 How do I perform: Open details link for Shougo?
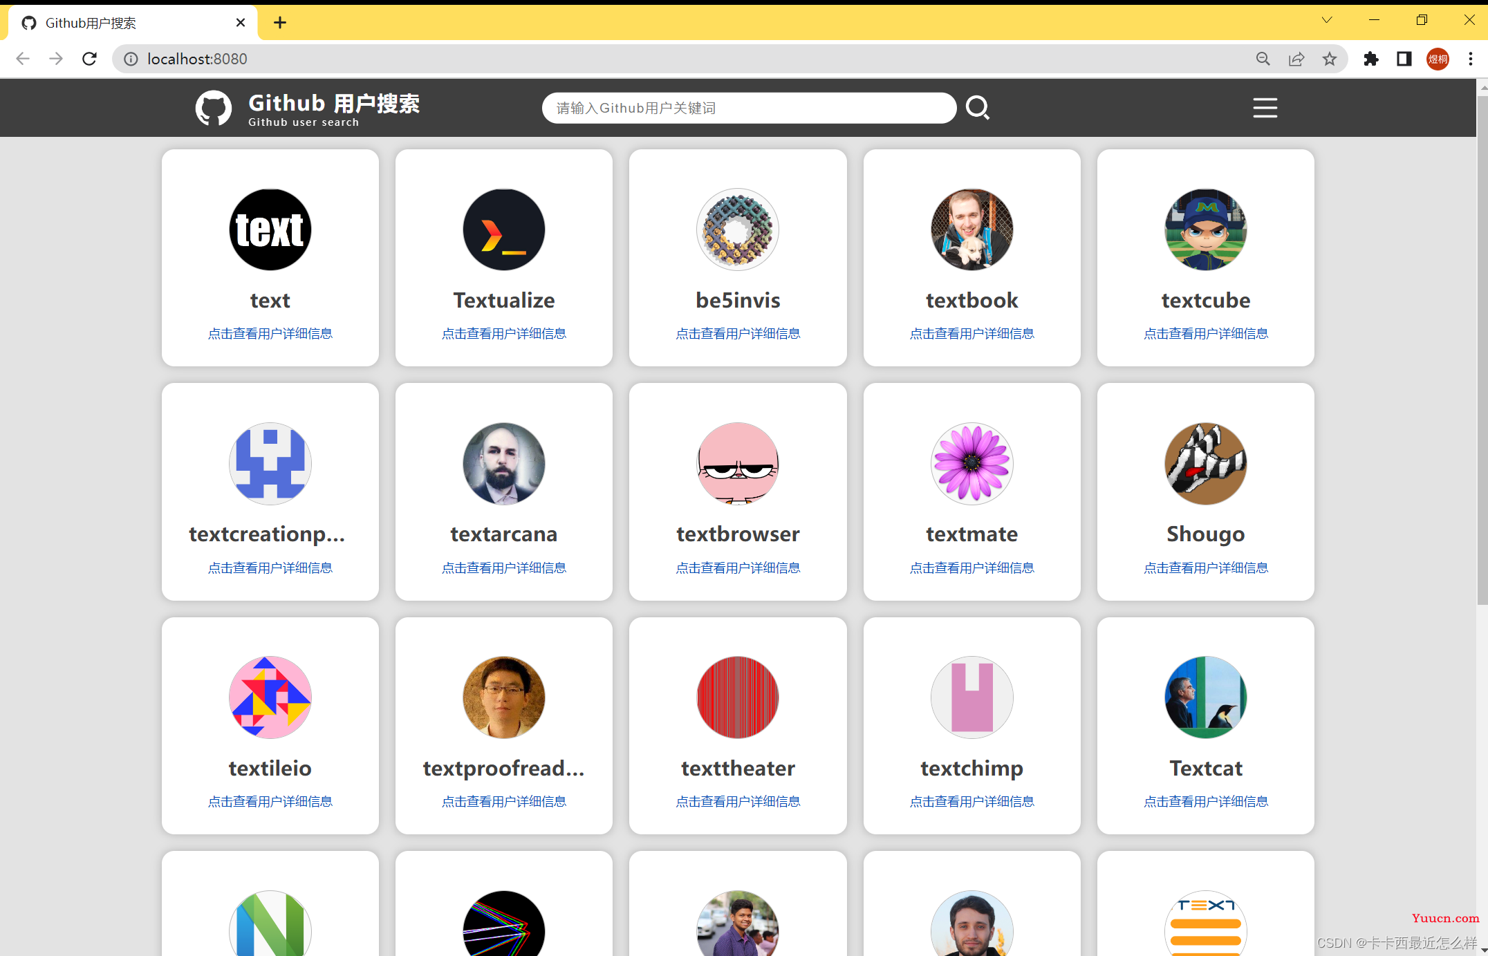[x=1205, y=568]
